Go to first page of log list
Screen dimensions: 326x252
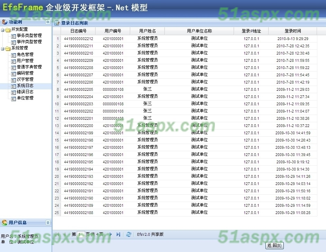coord(57,234)
